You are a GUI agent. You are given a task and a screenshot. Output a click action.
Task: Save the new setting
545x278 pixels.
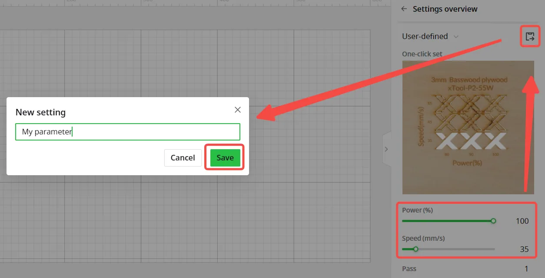[225, 157]
